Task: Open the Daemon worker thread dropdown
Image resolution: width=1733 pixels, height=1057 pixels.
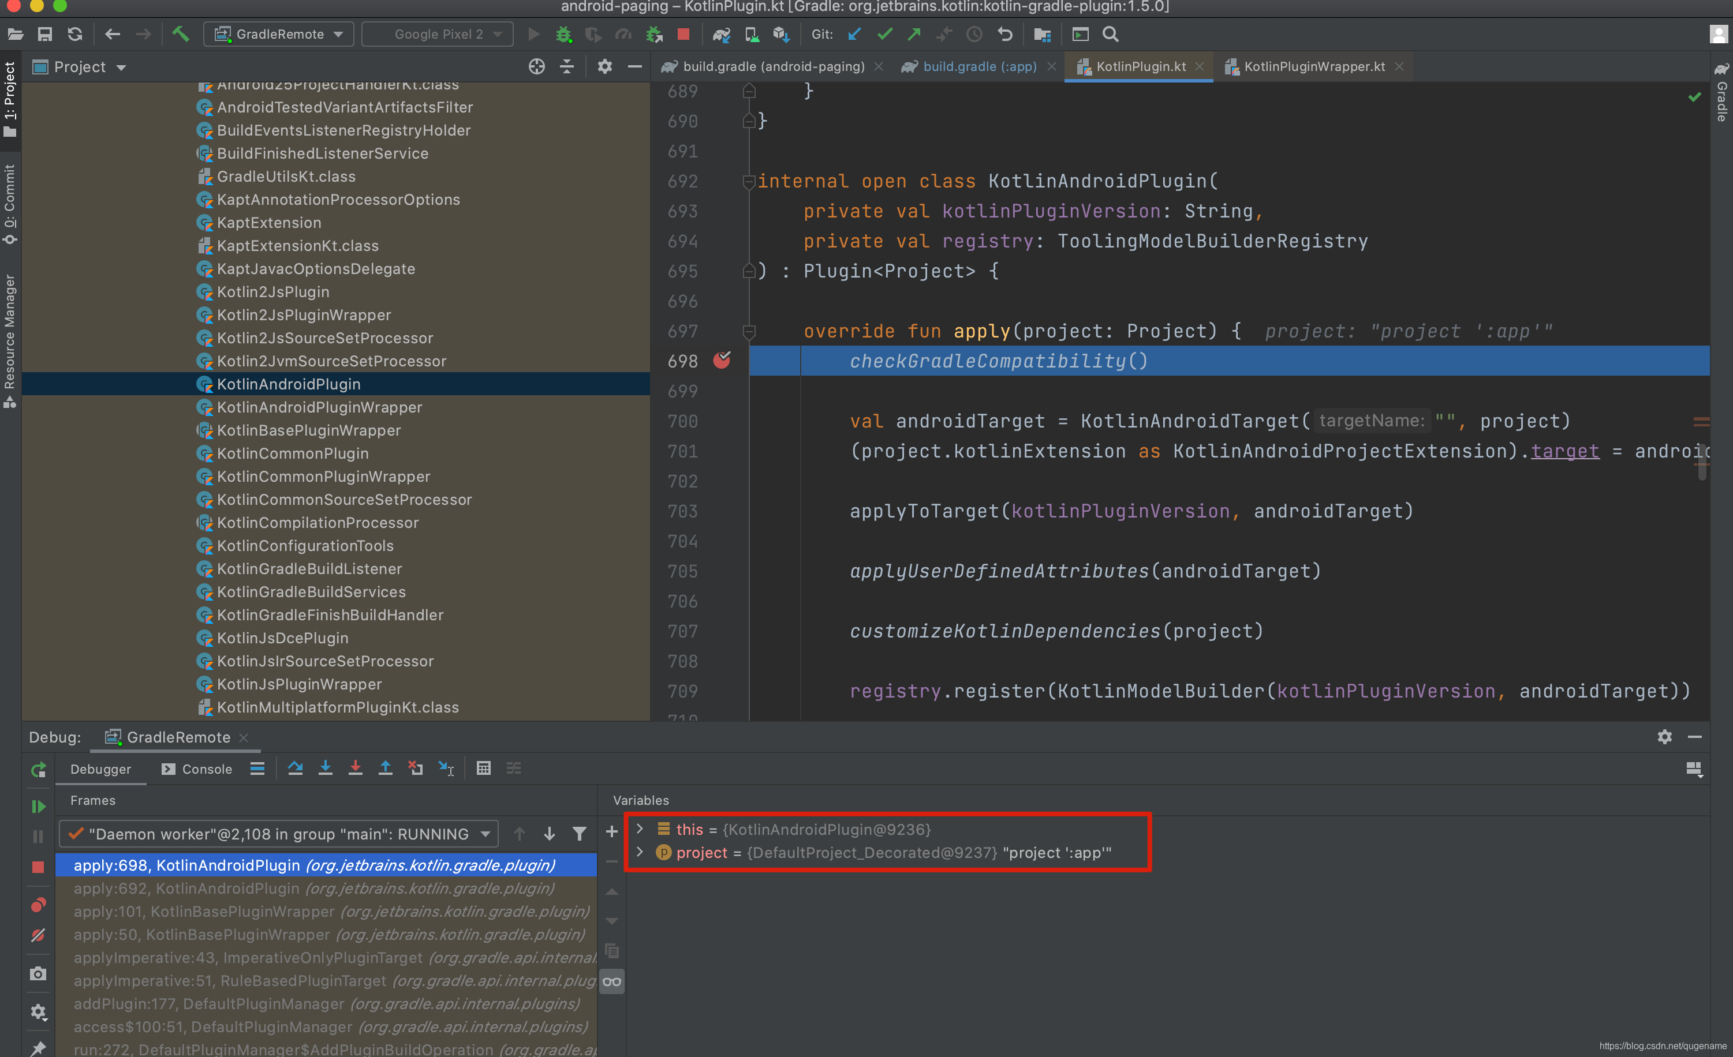Action: point(279,834)
